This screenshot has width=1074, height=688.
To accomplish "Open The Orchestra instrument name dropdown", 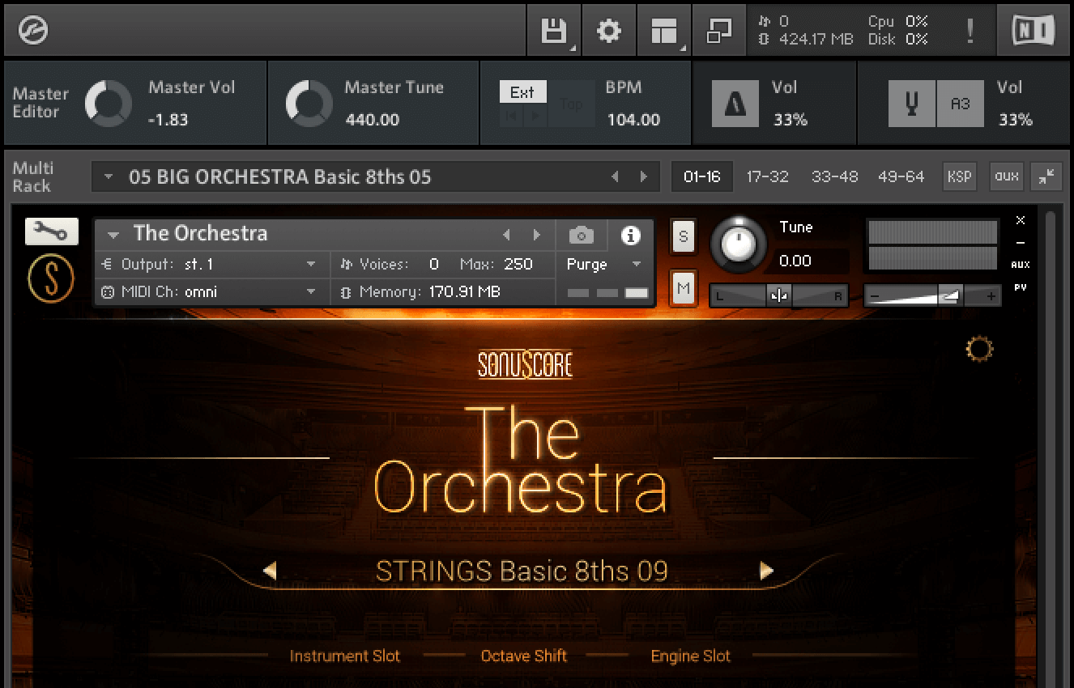I will coord(113,235).
